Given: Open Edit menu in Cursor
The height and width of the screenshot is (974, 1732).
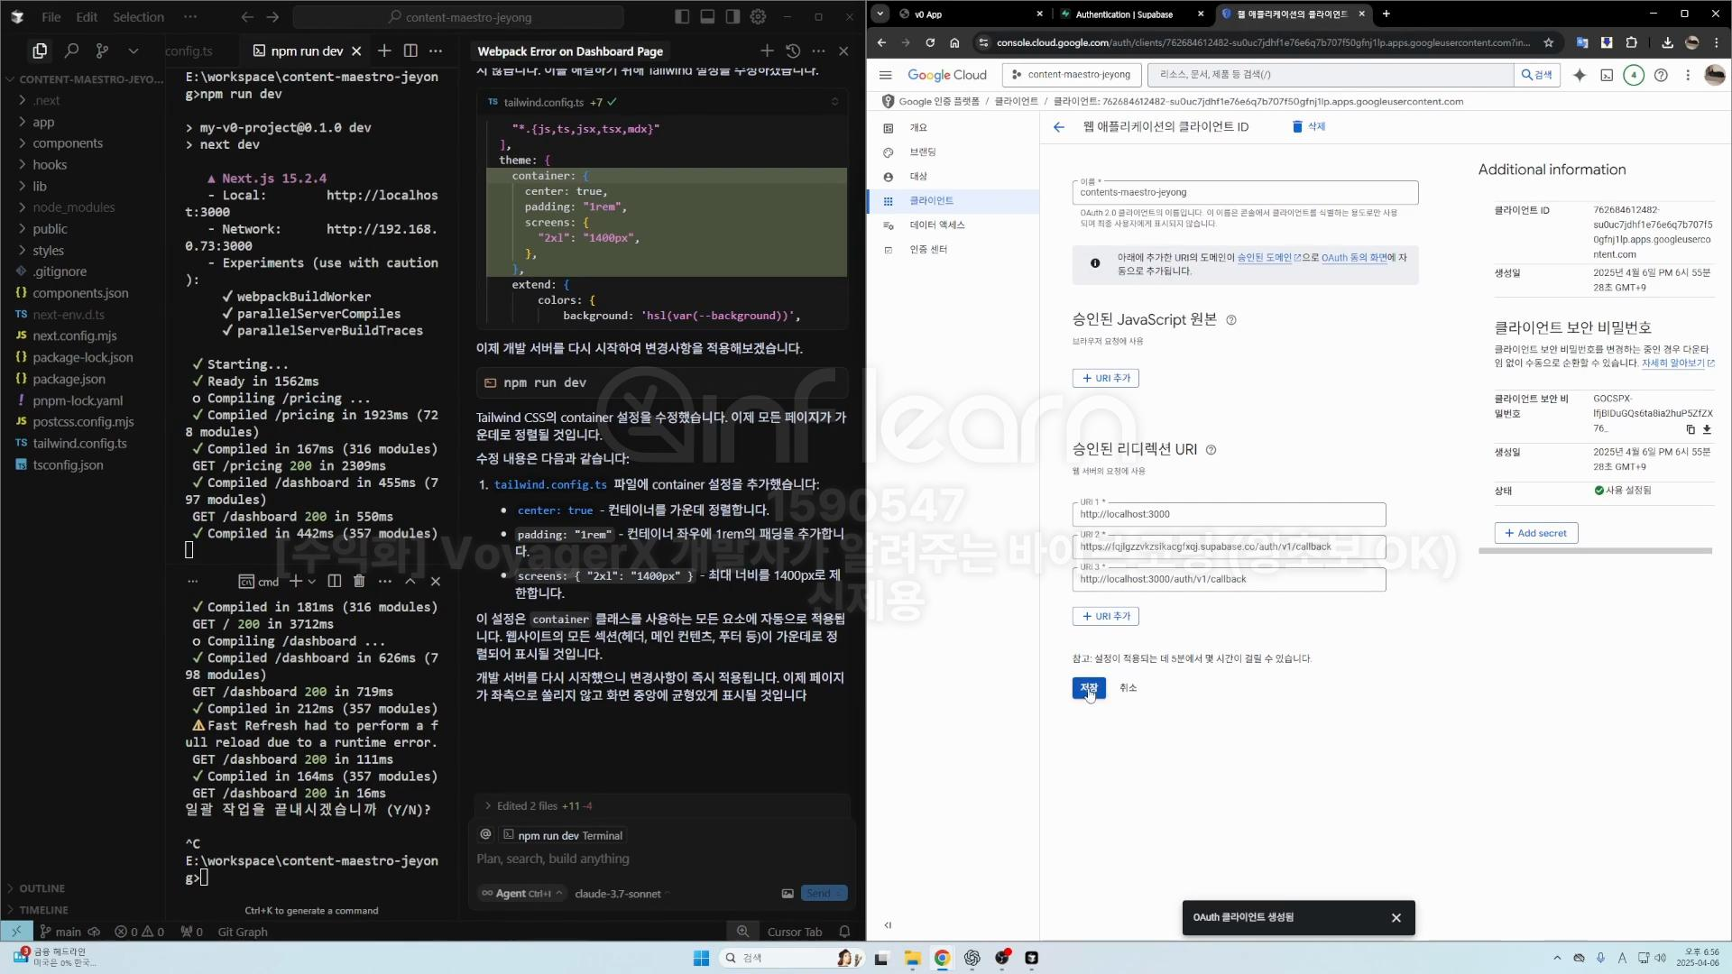Looking at the screenshot, I should click(x=87, y=16).
